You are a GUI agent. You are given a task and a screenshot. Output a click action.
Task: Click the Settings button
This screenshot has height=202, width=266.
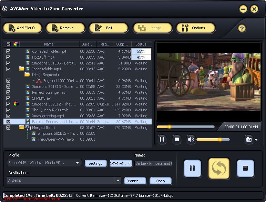click(x=95, y=163)
